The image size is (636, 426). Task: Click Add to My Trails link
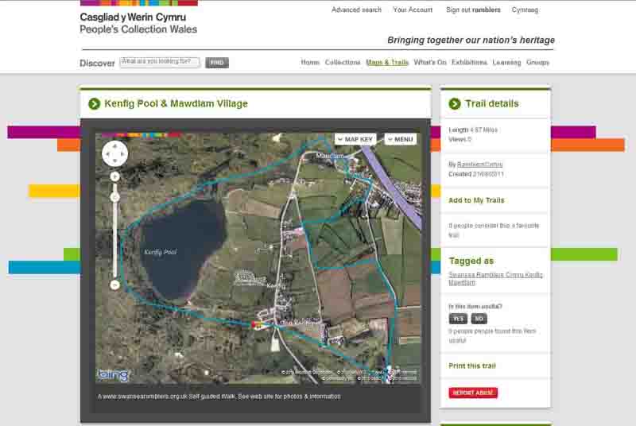[x=476, y=200]
